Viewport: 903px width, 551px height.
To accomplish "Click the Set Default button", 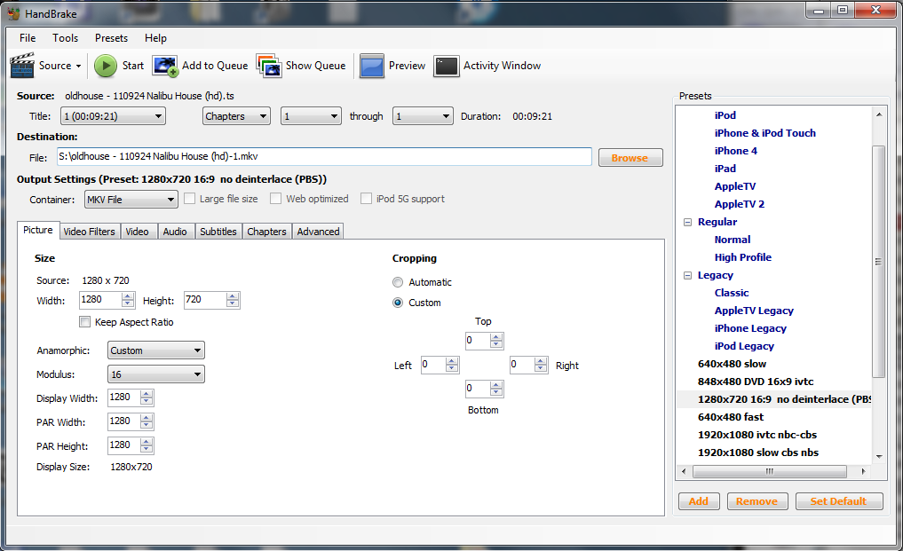I will click(838, 501).
